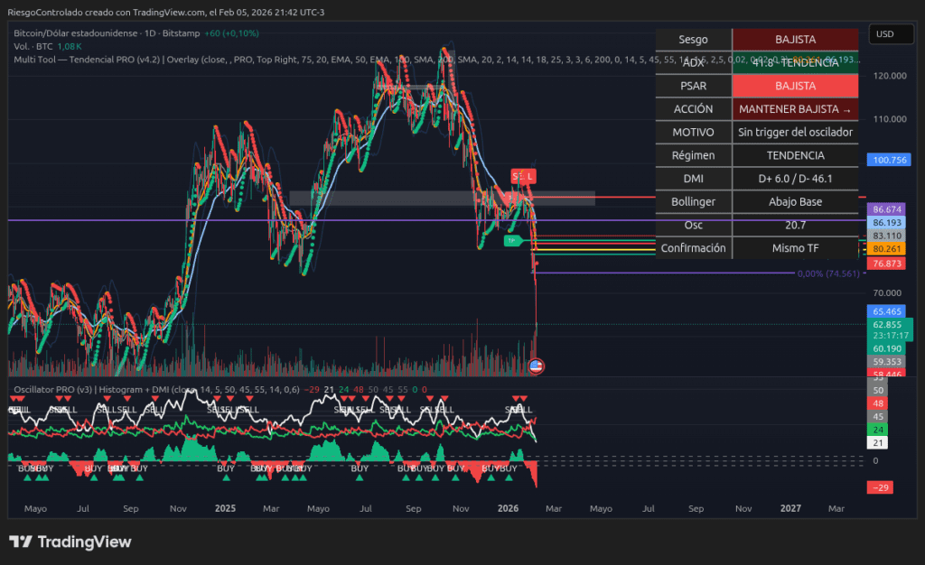The image size is (925, 565).
Task: Click the 2026 label on time axis
Action: [x=508, y=508]
